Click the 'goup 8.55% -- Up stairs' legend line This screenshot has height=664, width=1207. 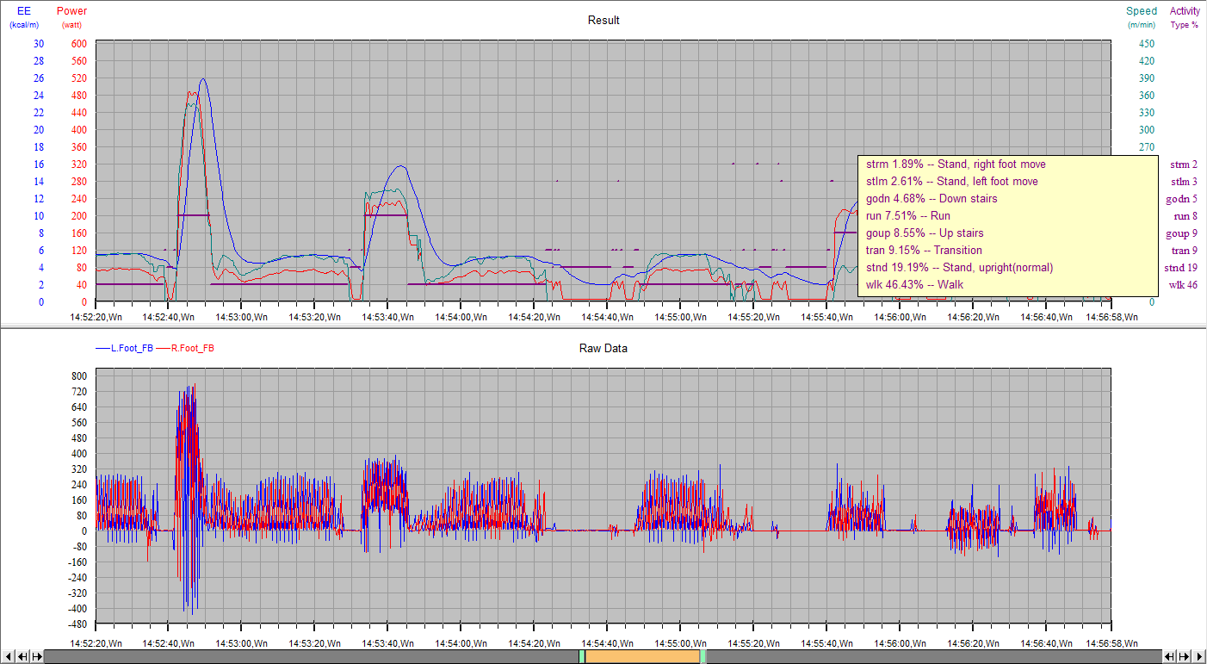point(925,233)
